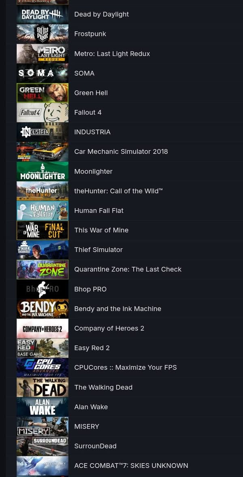Image resolution: width=243 pixels, height=477 pixels.
Task: Click the Alan Wake game thumbnail
Action: pyautogui.click(x=42, y=407)
